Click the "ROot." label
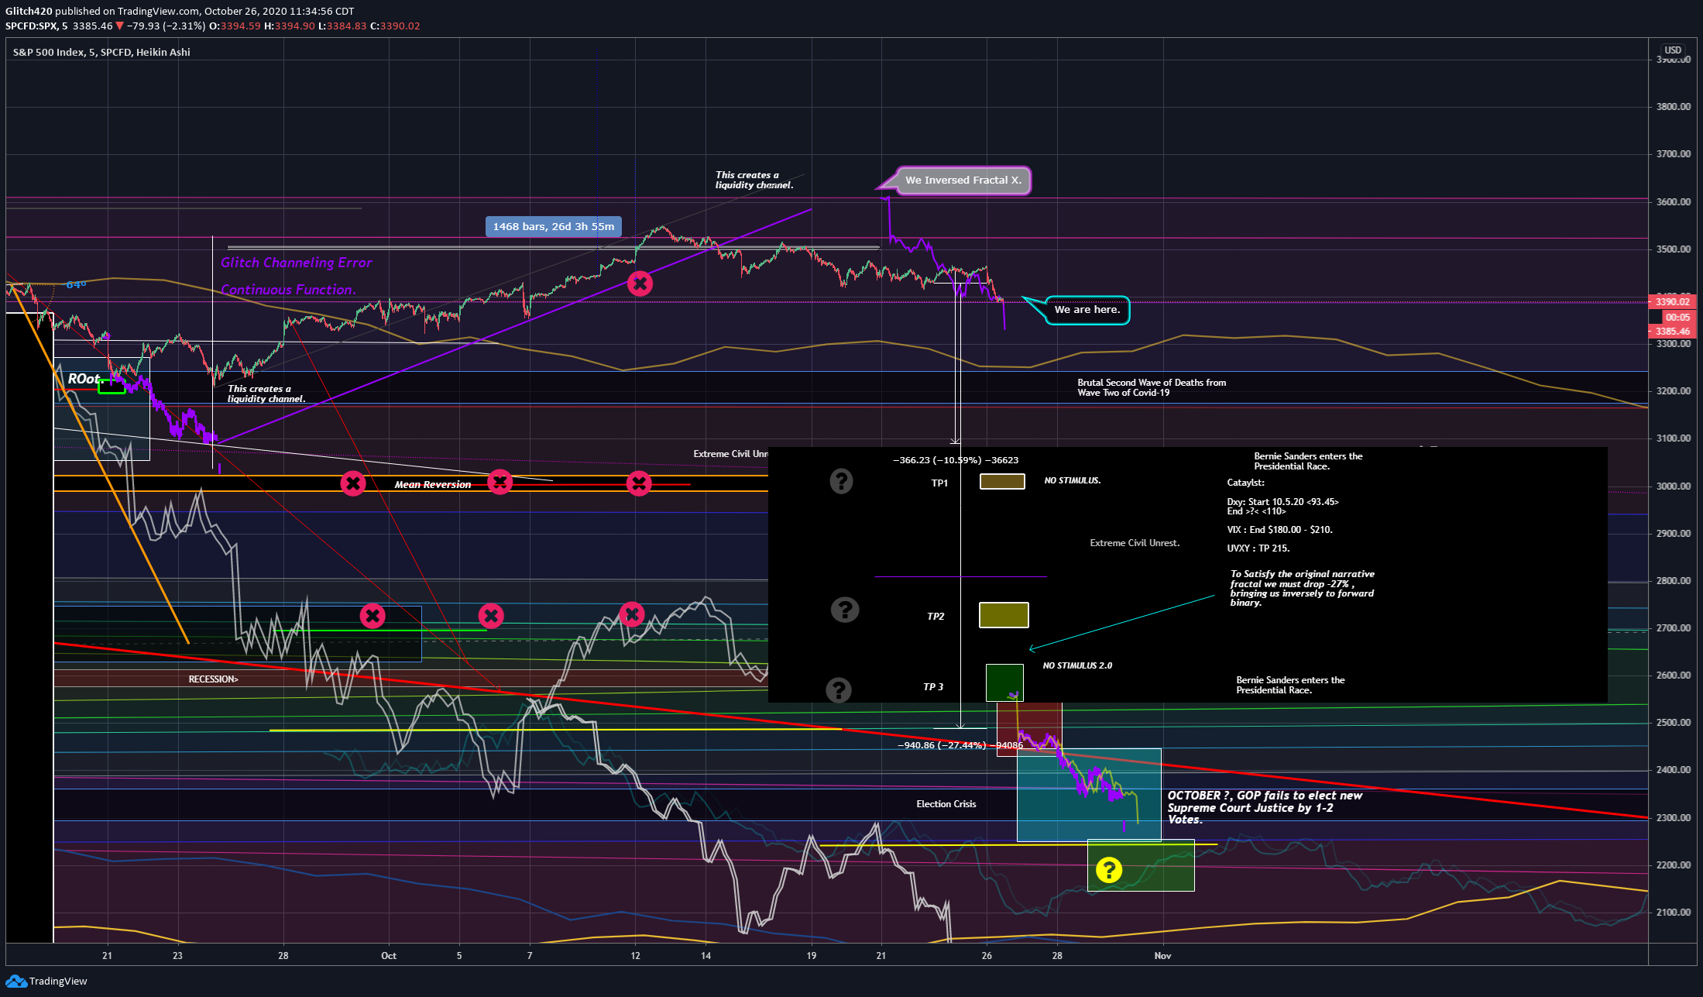Screen dimensions: 1703x997 click(84, 379)
